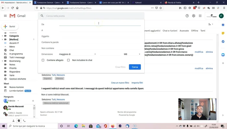Collapse labels list with Meno

12,46
